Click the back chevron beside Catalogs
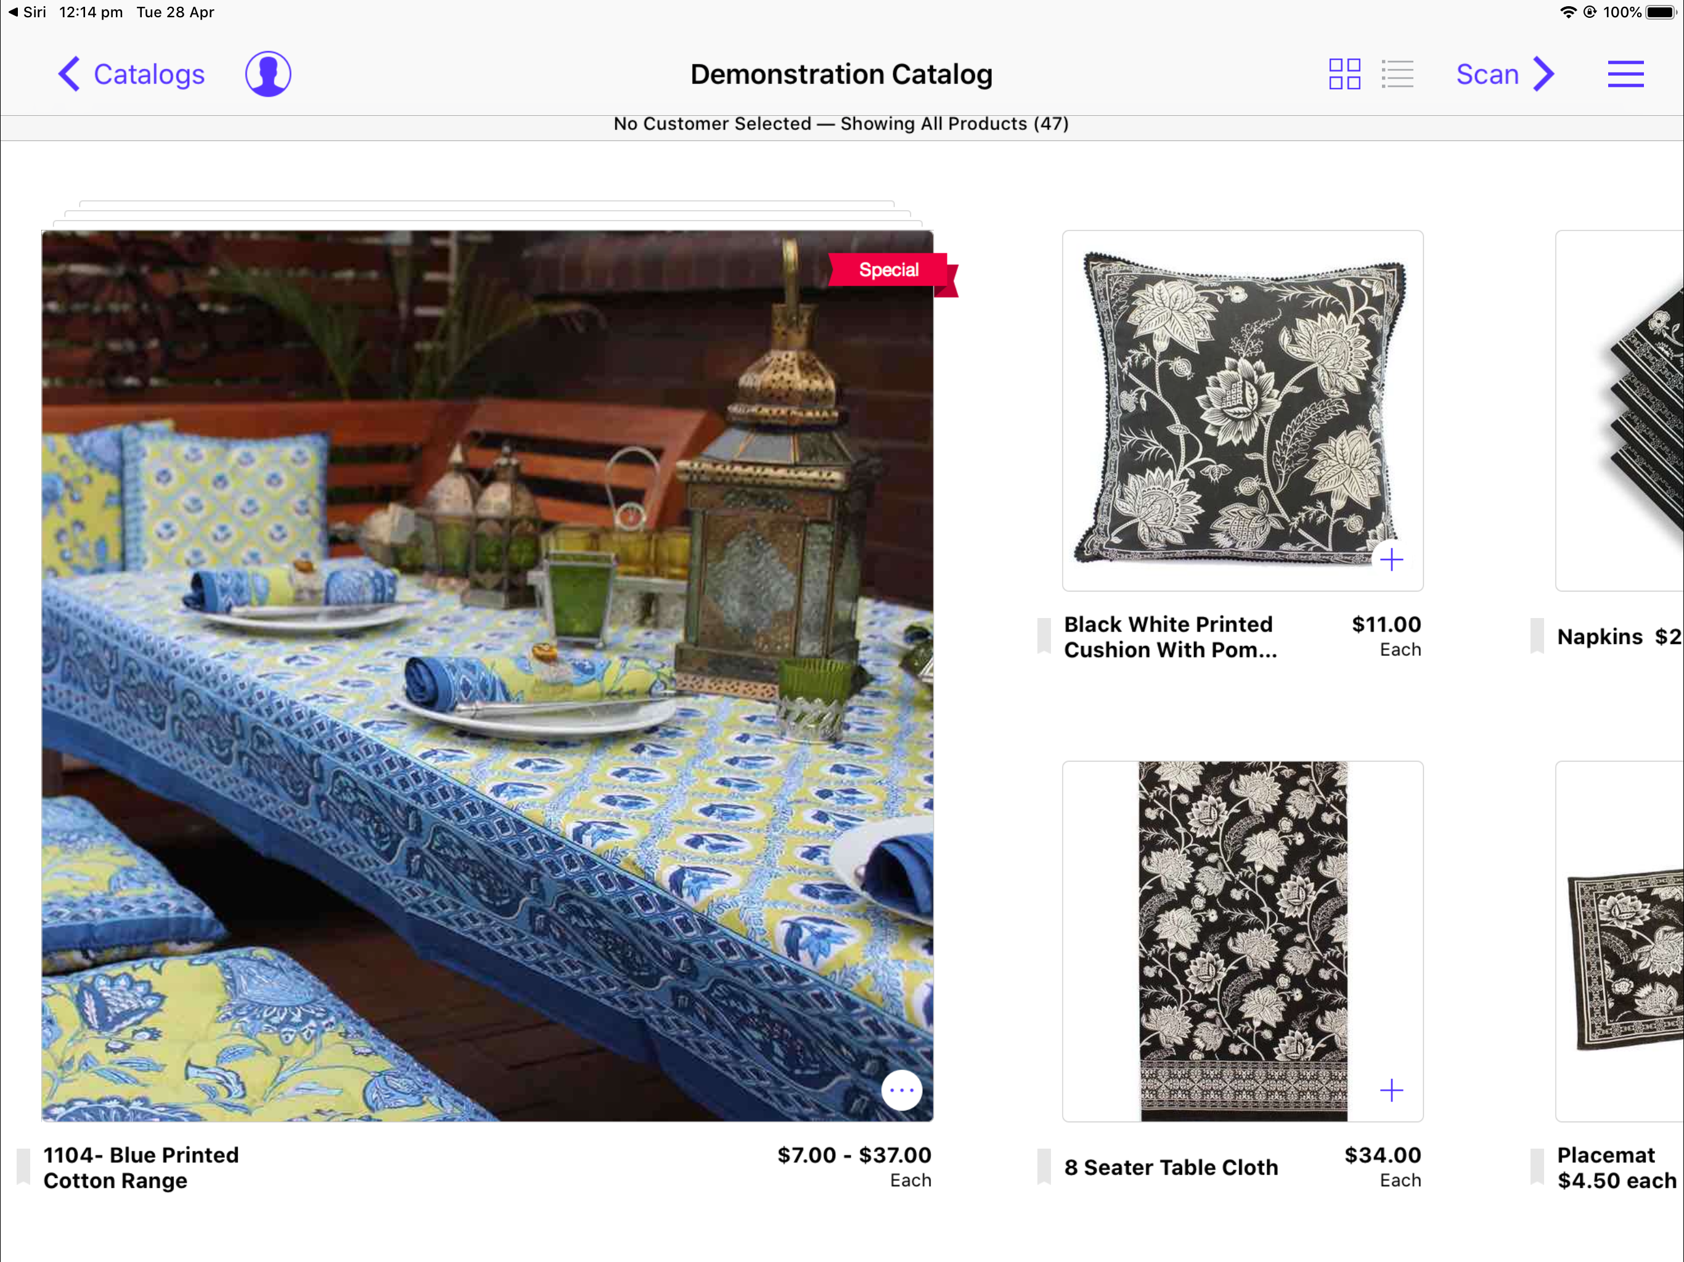The height and width of the screenshot is (1262, 1684). (x=69, y=74)
